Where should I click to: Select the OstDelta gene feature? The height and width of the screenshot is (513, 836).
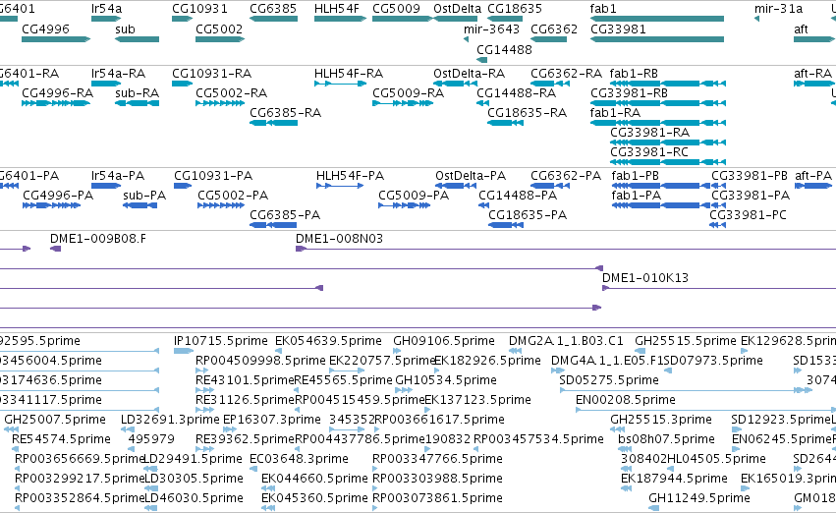(455, 19)
